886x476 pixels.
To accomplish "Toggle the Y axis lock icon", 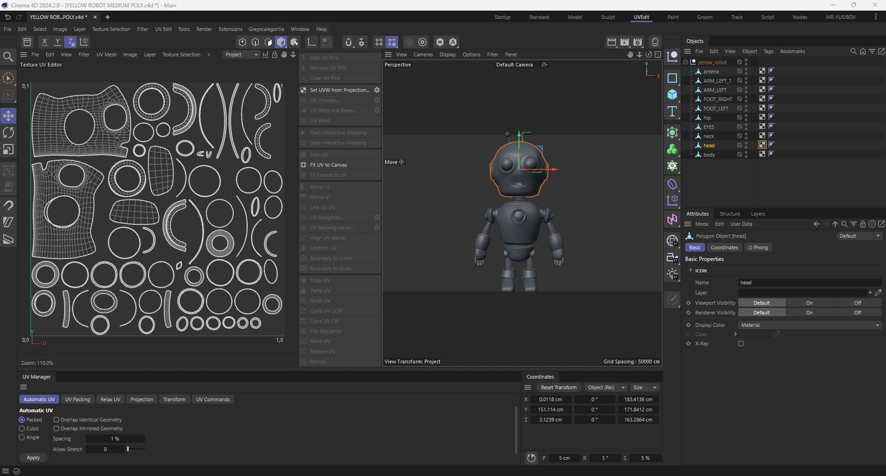I will [58, 42].
